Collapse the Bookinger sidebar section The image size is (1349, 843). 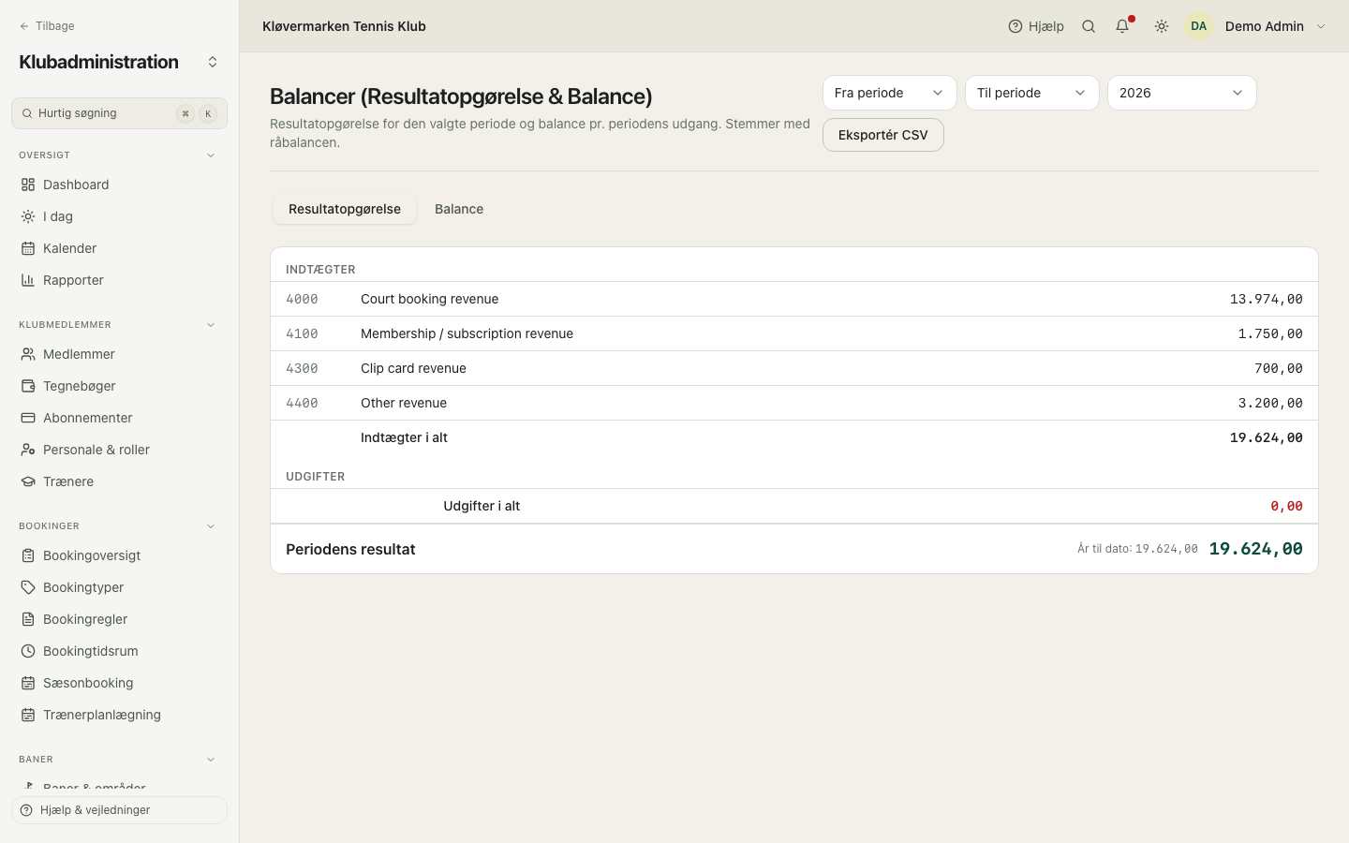[x=211, y=526]
